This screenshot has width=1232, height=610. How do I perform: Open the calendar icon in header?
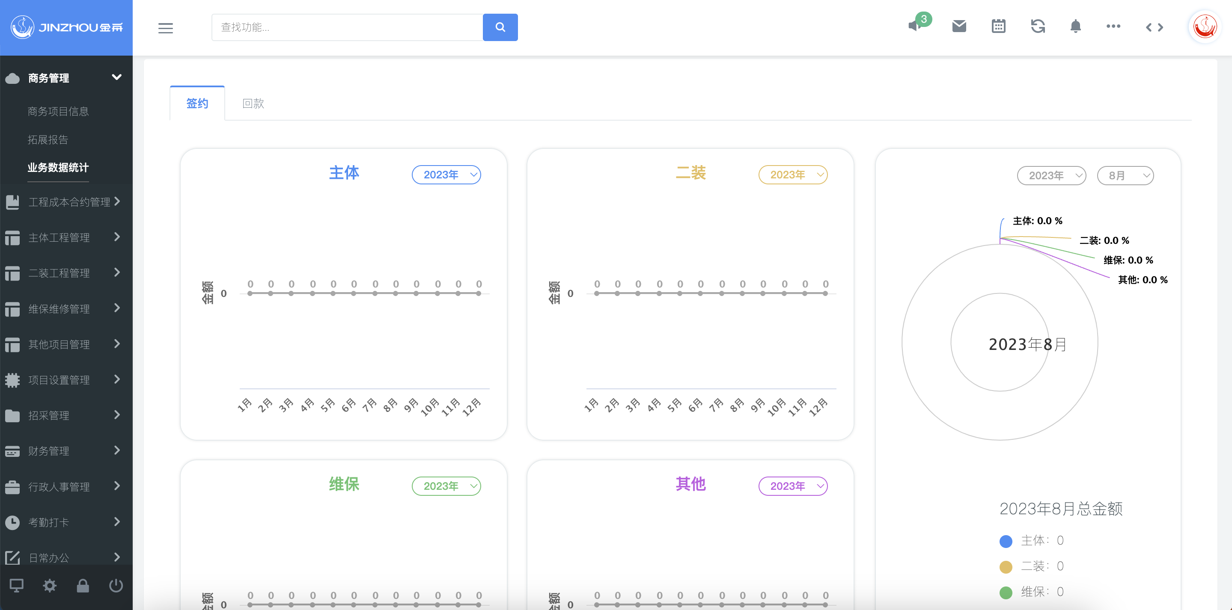pos(998,26)
